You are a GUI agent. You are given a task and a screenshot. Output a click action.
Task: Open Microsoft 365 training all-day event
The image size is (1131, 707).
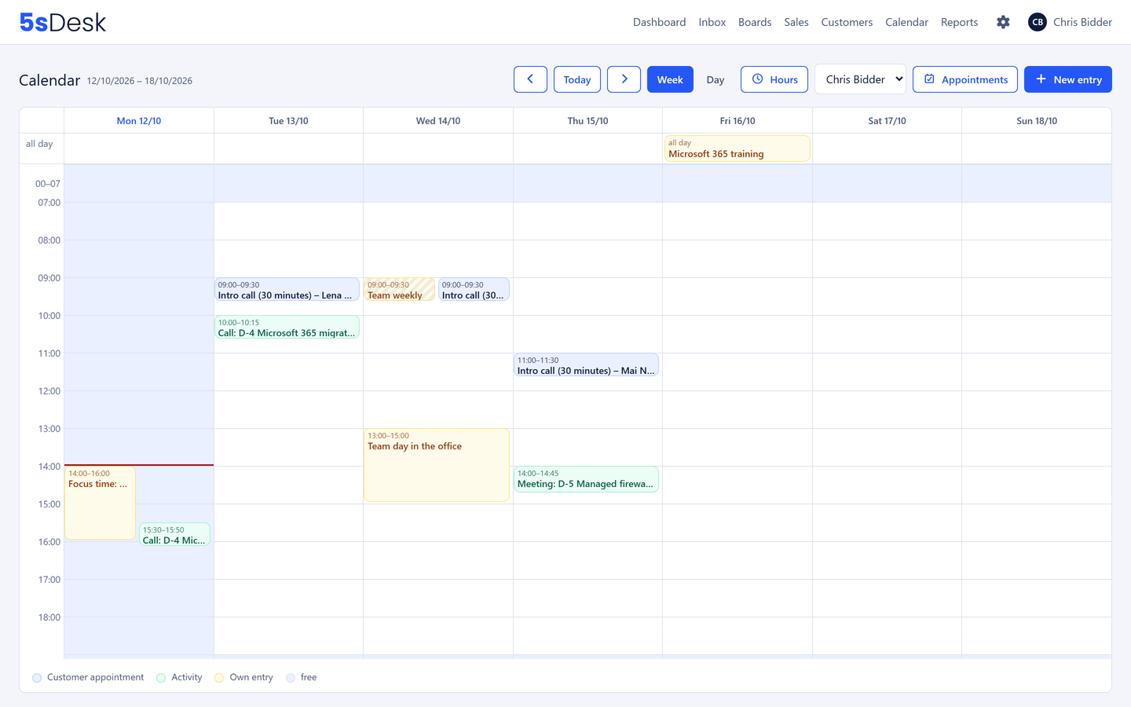tap(737, 148)
